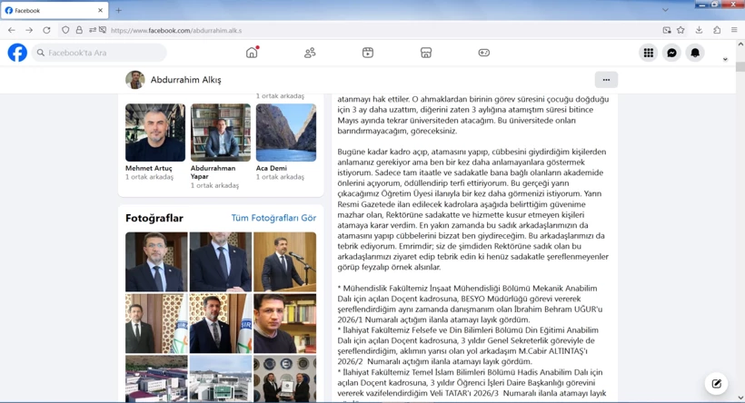Click the Abdurrahman Alkış profile name header
The height and width of the screenshot is (403, 745).
click(185, 80)
